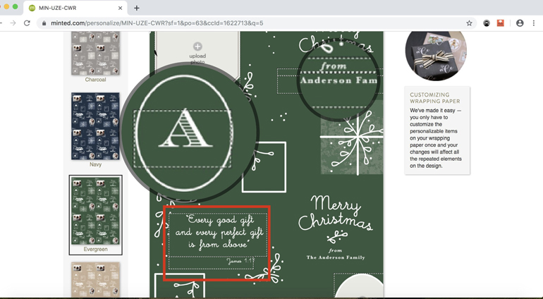Select the MIN-UZE-CWR browser tab
543x299 pixels.
point(75,8)
